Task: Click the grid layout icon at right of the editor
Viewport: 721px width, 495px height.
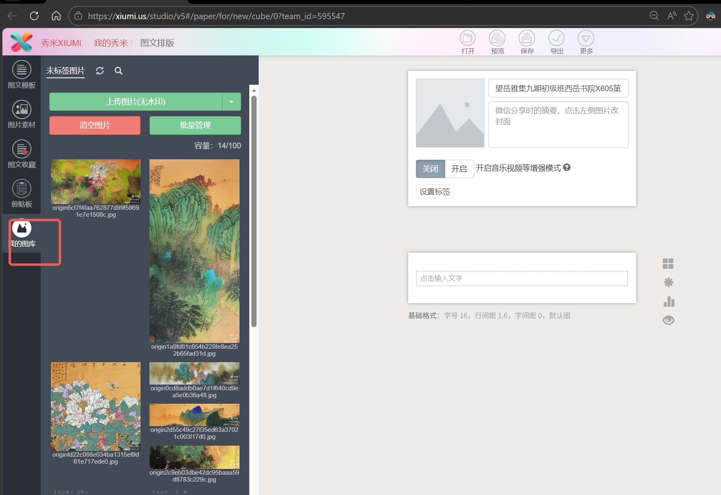Action: (668, 264)
